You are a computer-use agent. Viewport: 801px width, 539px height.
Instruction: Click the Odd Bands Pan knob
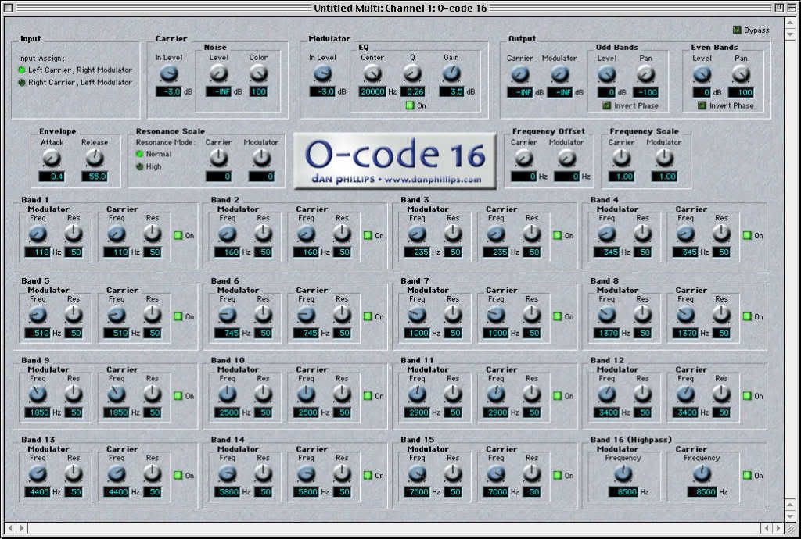point(645,74)
